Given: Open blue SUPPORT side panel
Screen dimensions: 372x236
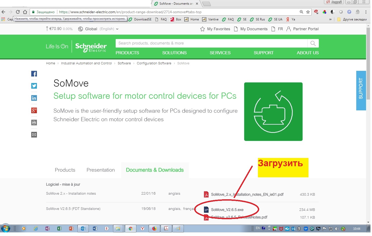Looking at the screenshot, I should (361, 90).
